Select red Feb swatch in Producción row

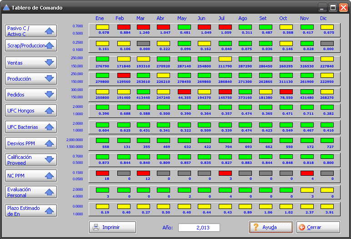123,75
